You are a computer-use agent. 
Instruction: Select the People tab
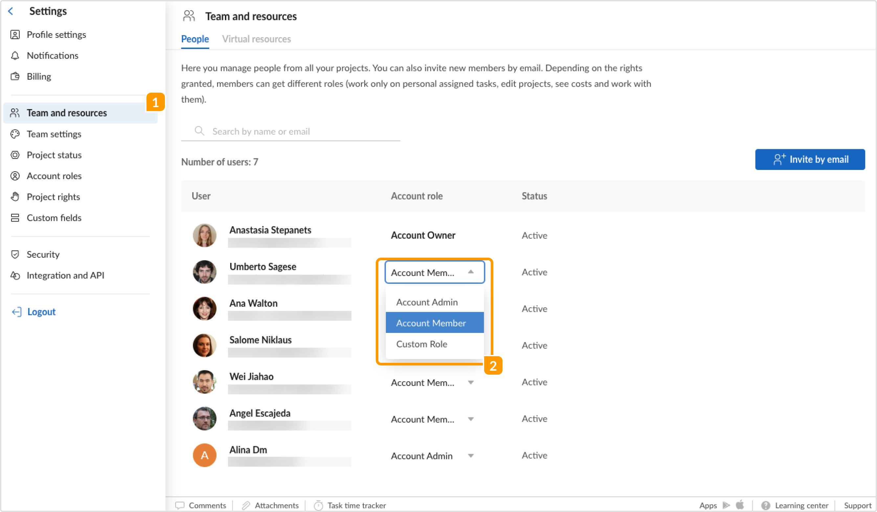pos(195,39)
